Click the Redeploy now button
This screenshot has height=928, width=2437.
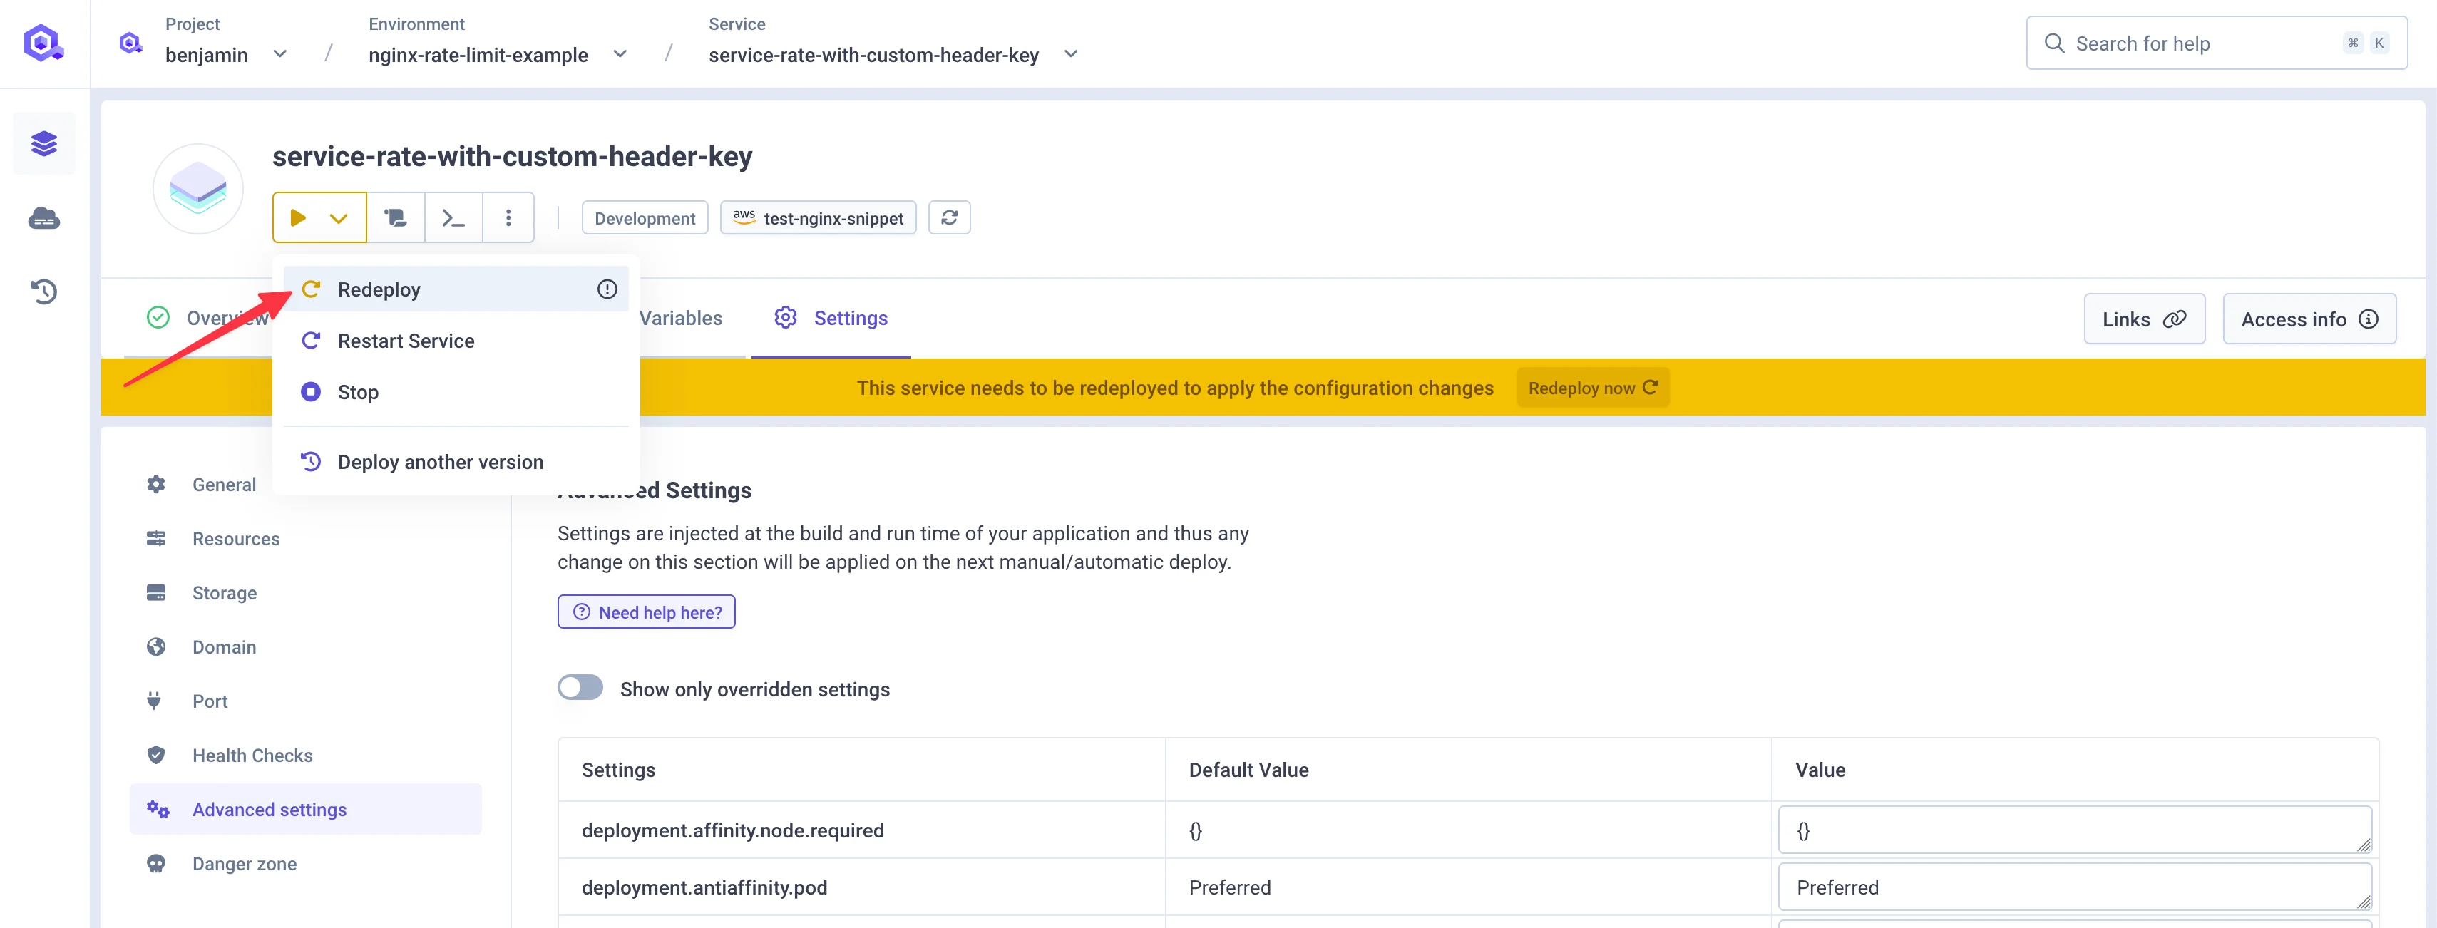1592,388
